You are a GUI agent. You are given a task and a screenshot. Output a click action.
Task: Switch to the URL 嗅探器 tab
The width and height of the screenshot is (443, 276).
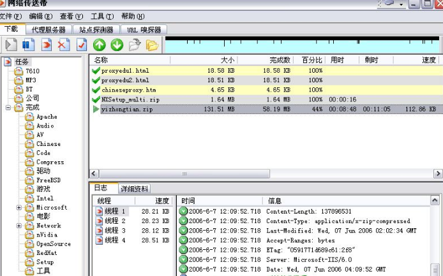(144, 29)
